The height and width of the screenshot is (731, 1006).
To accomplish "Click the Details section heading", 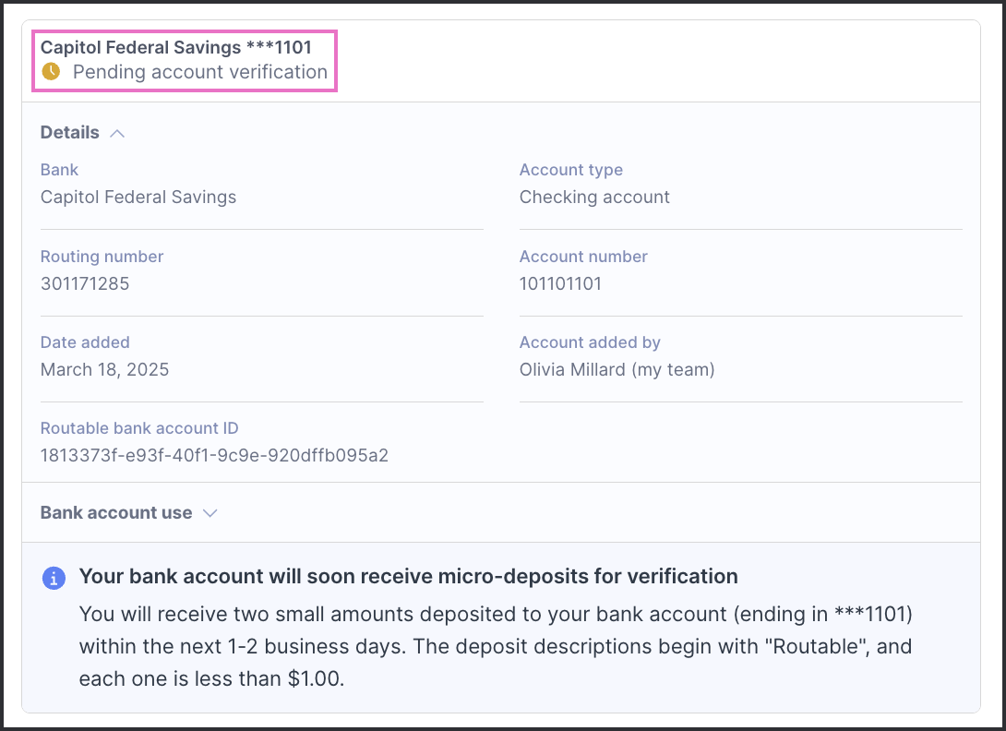I will 70,132.
